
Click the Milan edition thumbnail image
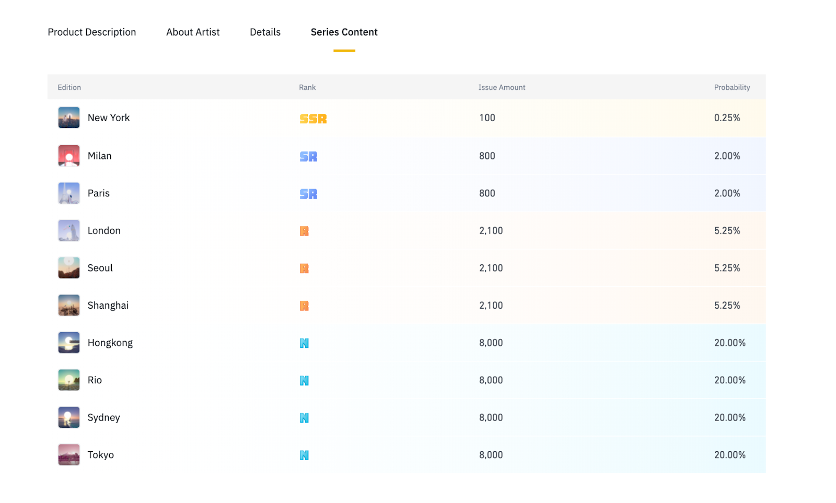tap(68, 156)
